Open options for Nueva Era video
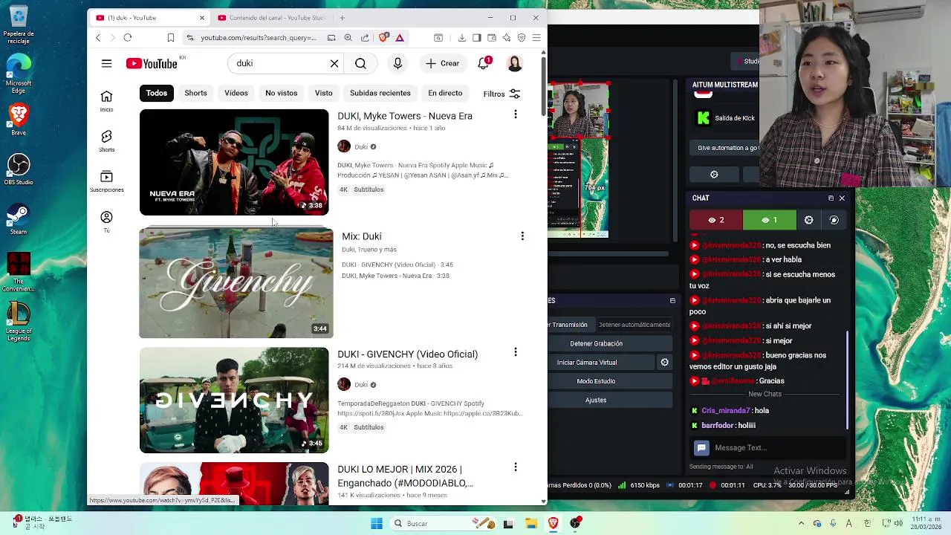Viewport: 951px width, 535px height. 516,114
